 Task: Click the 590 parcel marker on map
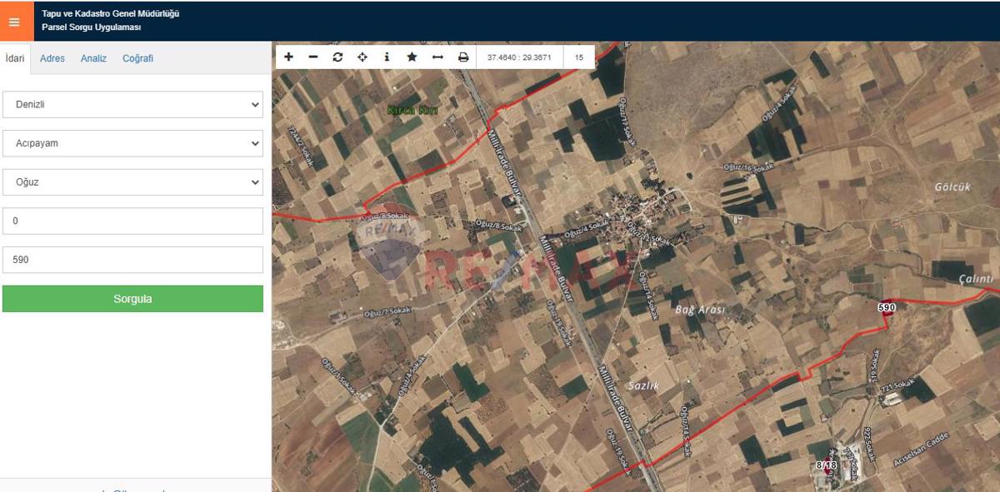point(886,307)
